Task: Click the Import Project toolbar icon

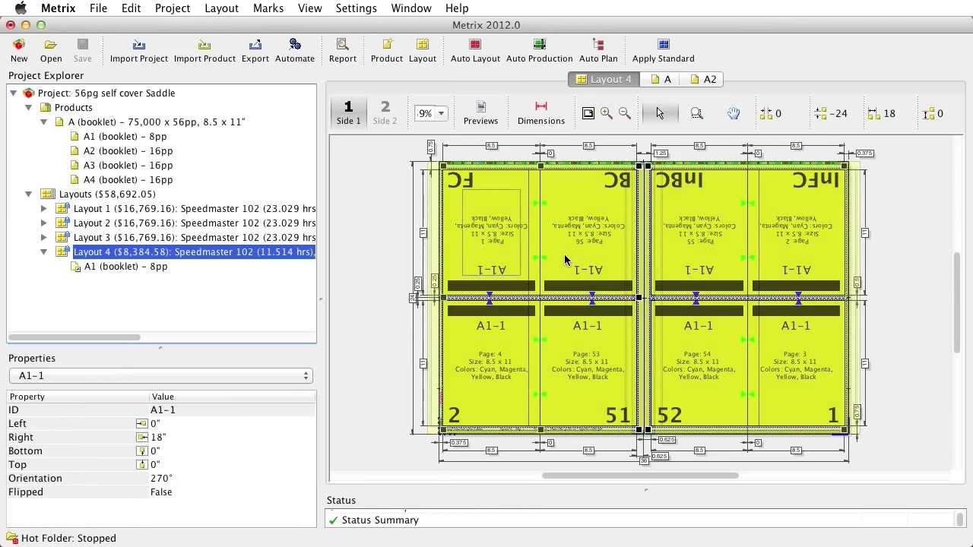Action: point(139,50)
